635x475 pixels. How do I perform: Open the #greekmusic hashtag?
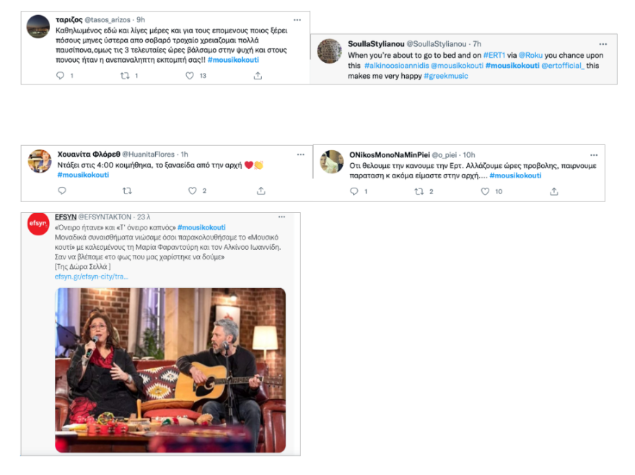pos(446,76)
